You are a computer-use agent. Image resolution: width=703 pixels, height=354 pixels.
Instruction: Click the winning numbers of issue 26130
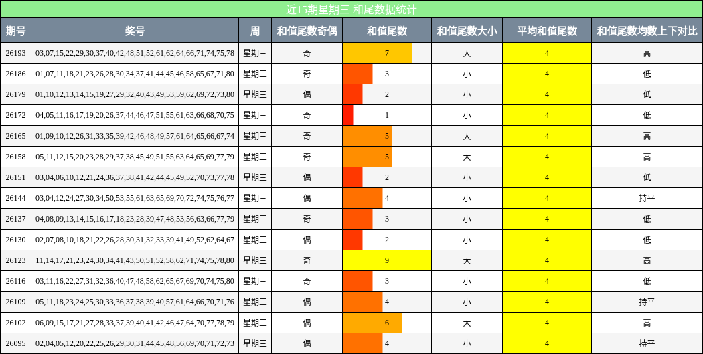click(135, 240)
